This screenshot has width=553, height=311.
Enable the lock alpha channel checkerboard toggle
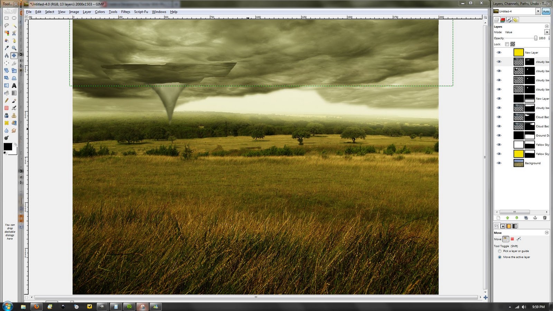coord(513,44)
